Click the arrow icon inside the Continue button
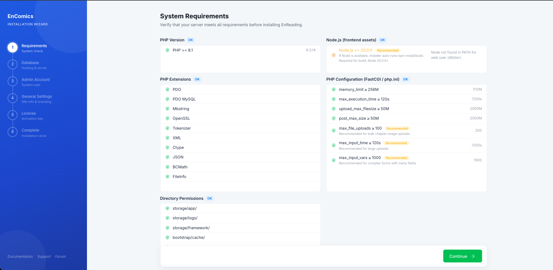Viewport: 553px width, 270px height. click(x=473, y=256)
